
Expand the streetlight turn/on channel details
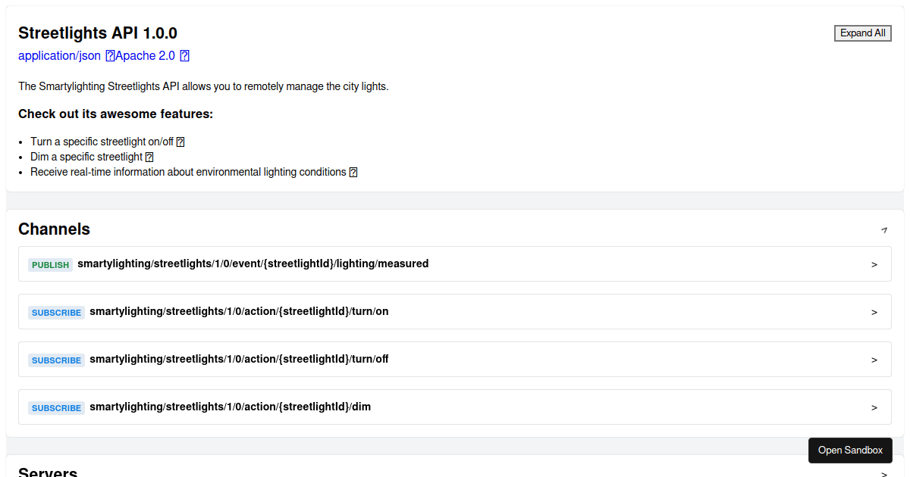tap(875, 311)
